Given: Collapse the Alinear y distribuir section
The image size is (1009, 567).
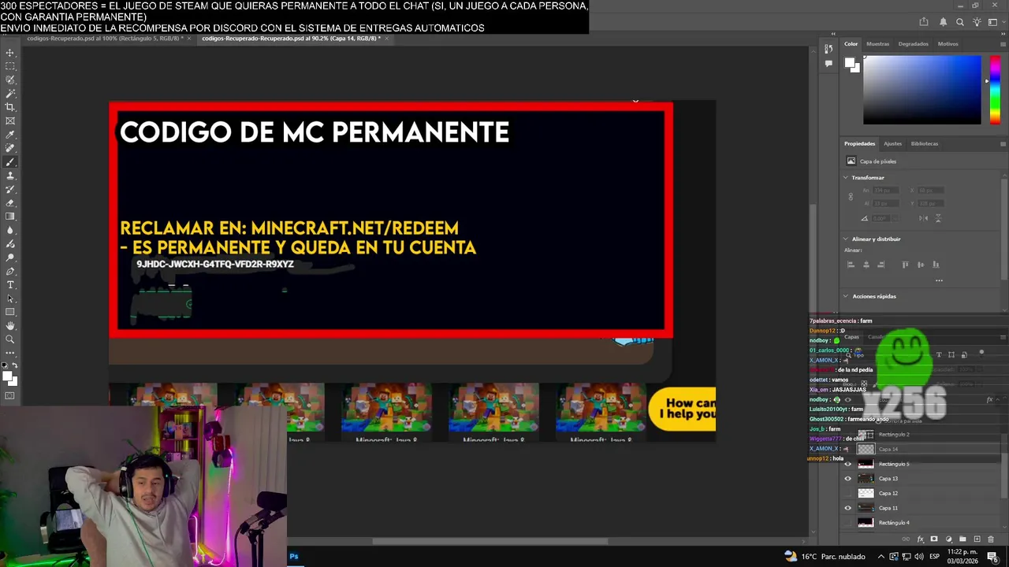Looking at the screenshot, I should point(846,239).
